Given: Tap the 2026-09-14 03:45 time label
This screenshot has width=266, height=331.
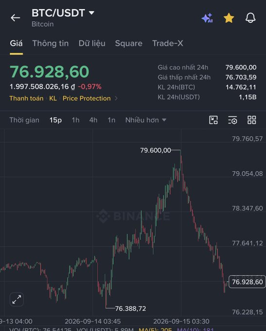Looking at the screenshot, I should point(92,321).
